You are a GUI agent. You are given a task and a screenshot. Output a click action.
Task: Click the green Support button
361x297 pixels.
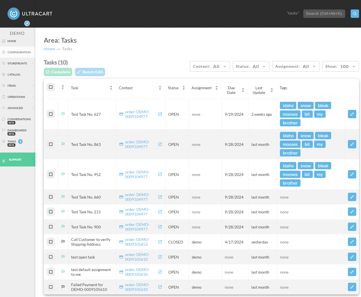(18, 160)
